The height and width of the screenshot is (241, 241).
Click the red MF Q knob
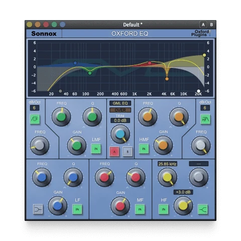(x=136, y=177)
